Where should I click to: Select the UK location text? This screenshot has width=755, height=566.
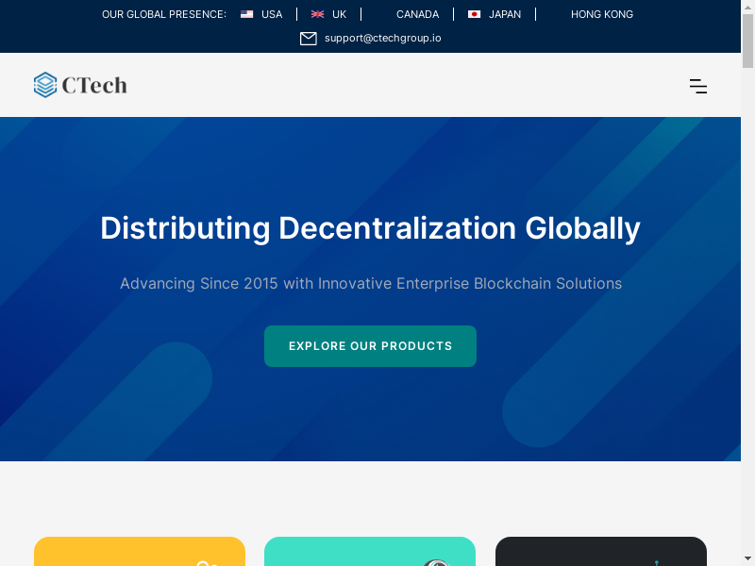[x=340, y=14]
